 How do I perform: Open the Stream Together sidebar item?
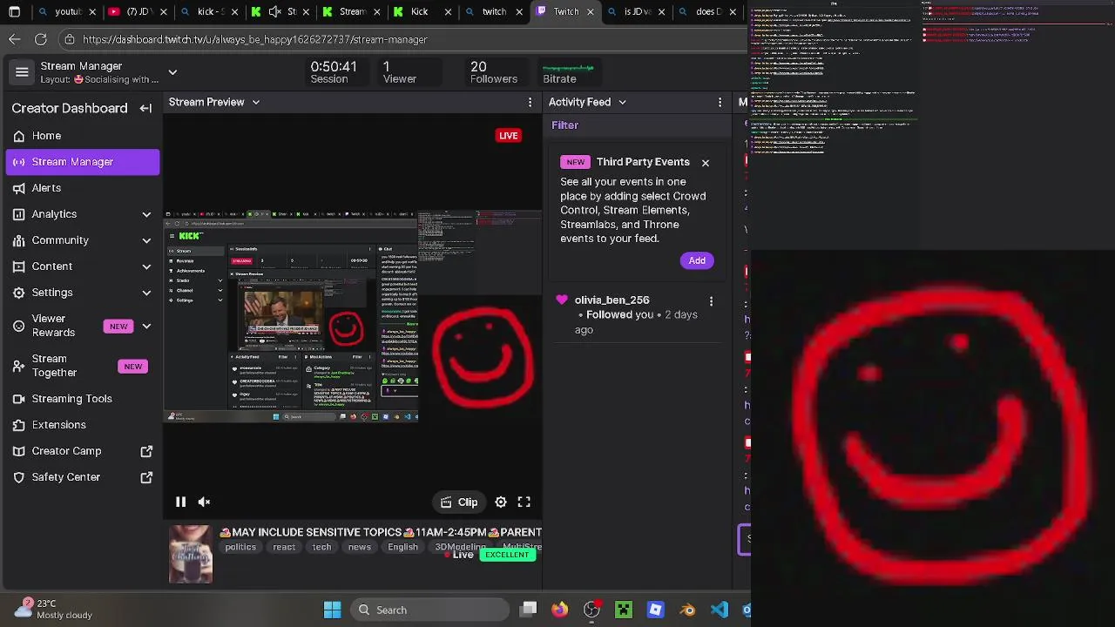coord(83,366)
